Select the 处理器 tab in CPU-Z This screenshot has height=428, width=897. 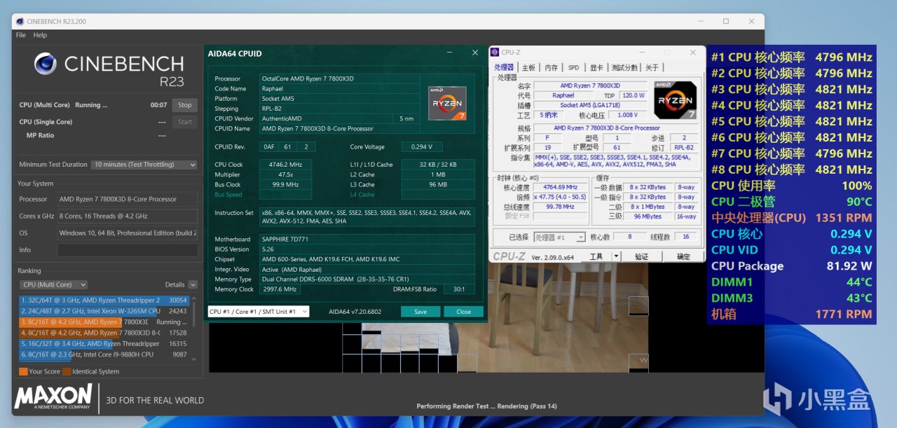click(x=504, y=67)
